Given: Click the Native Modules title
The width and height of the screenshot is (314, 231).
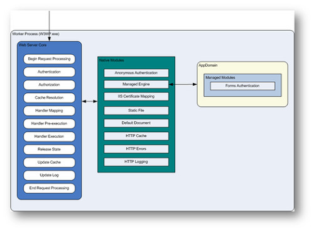Looking at the screenshot, I should 112,60.
